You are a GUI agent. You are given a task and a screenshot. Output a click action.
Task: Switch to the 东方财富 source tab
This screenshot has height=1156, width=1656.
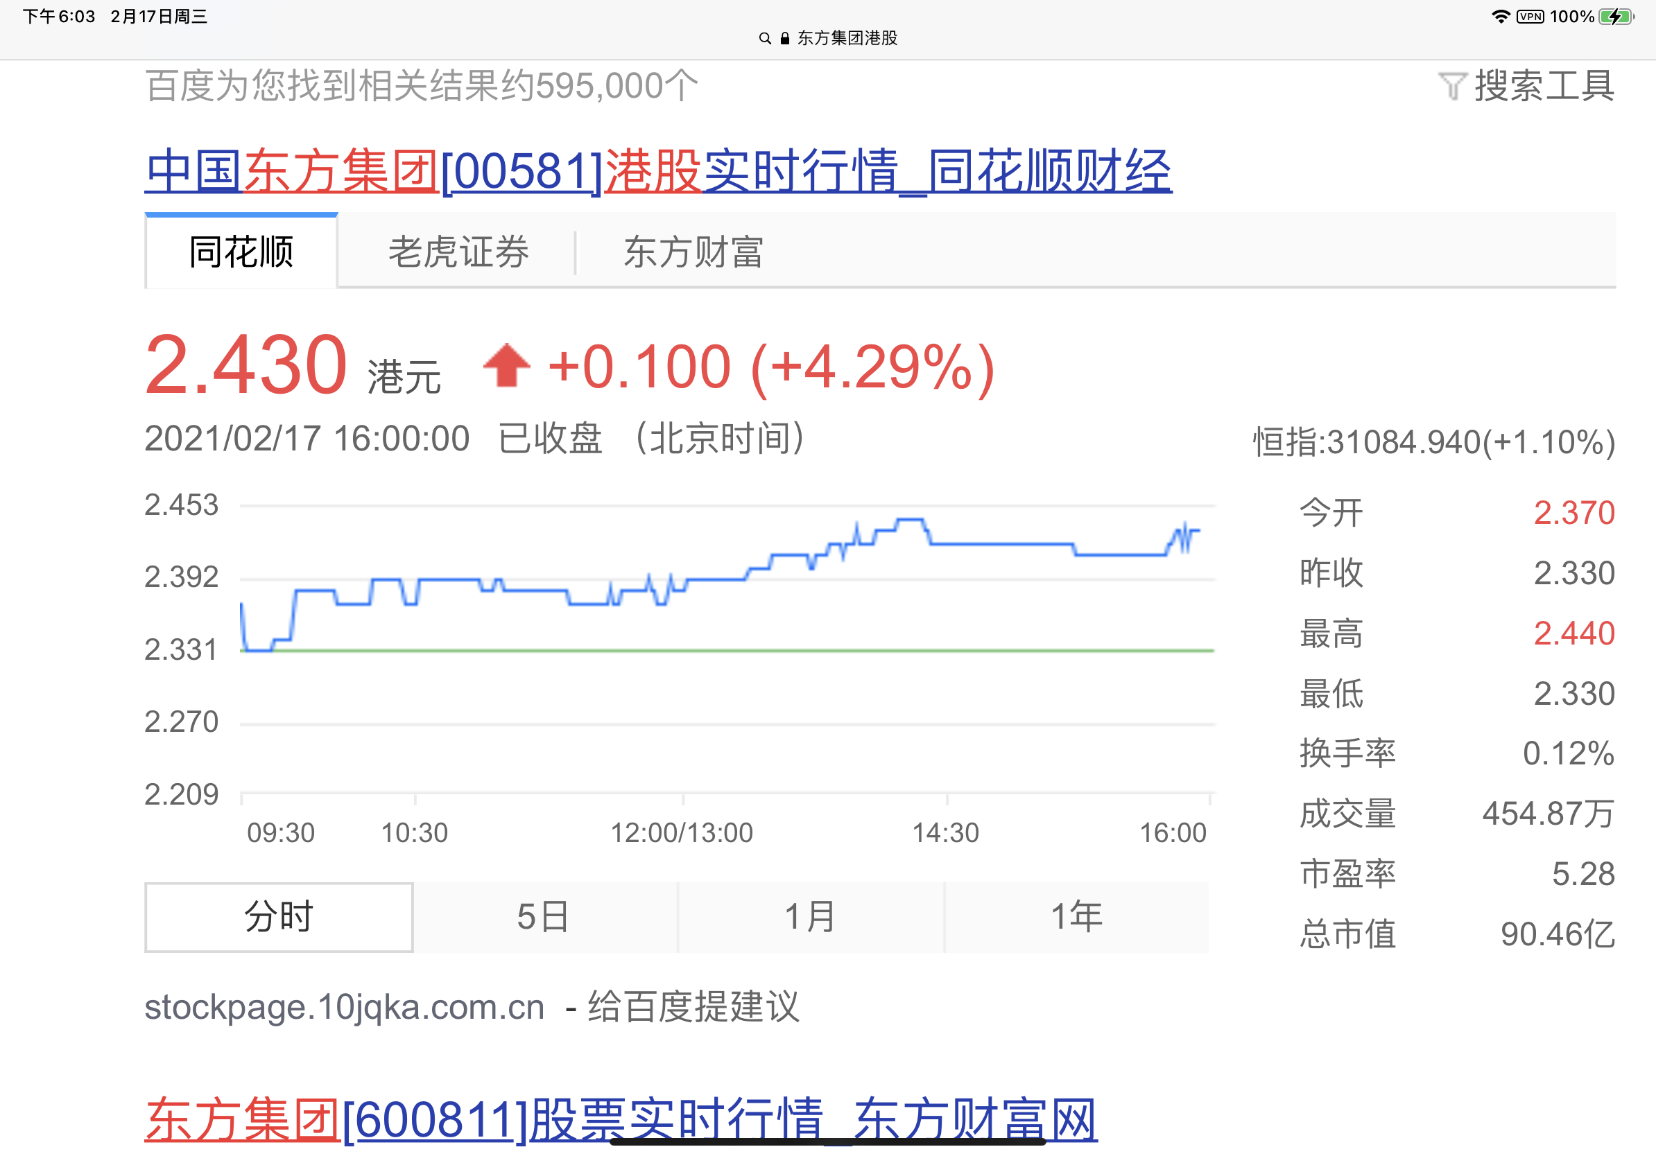[693, 252]
